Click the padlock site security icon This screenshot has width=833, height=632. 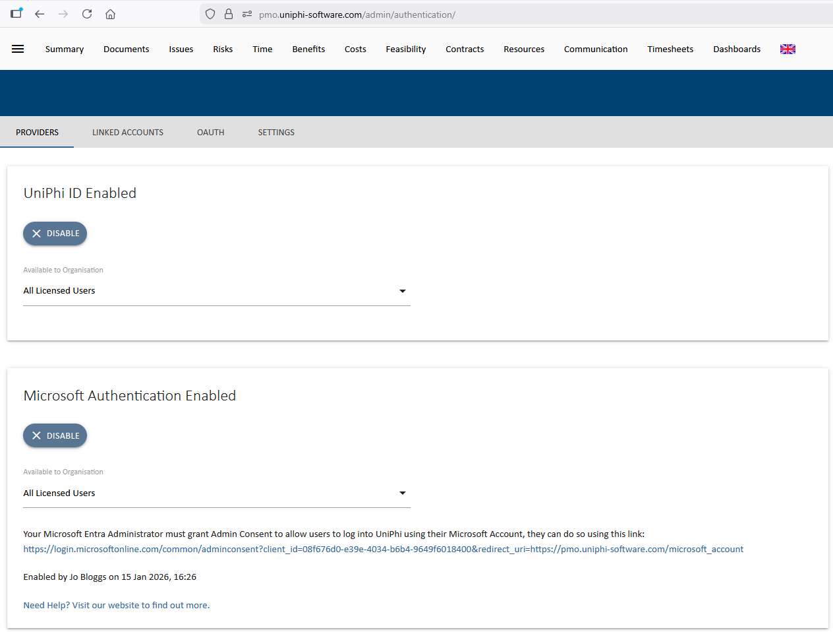pyautogui.click(x=229, y=14)
